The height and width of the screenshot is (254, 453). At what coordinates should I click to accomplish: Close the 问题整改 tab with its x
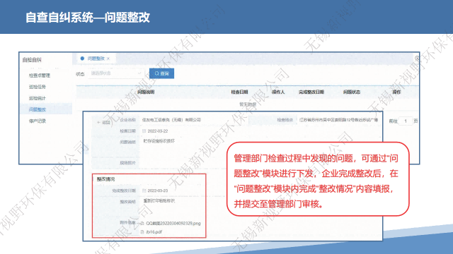point(108,59)
